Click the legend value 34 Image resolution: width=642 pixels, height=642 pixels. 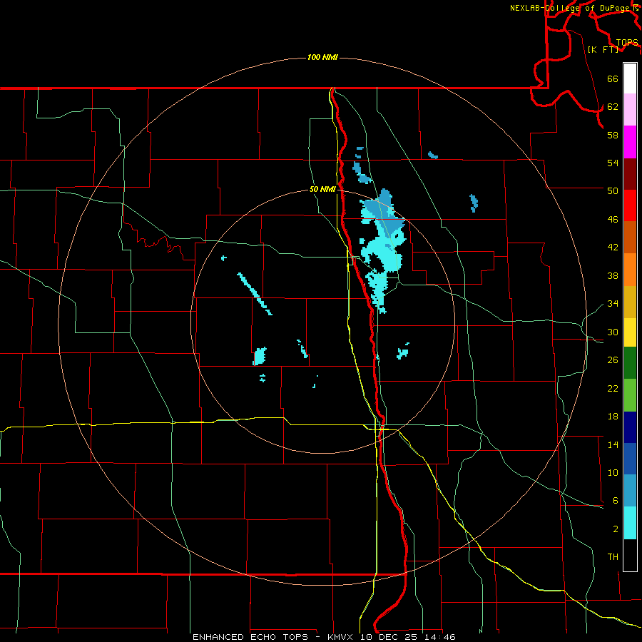click(613, 304)
